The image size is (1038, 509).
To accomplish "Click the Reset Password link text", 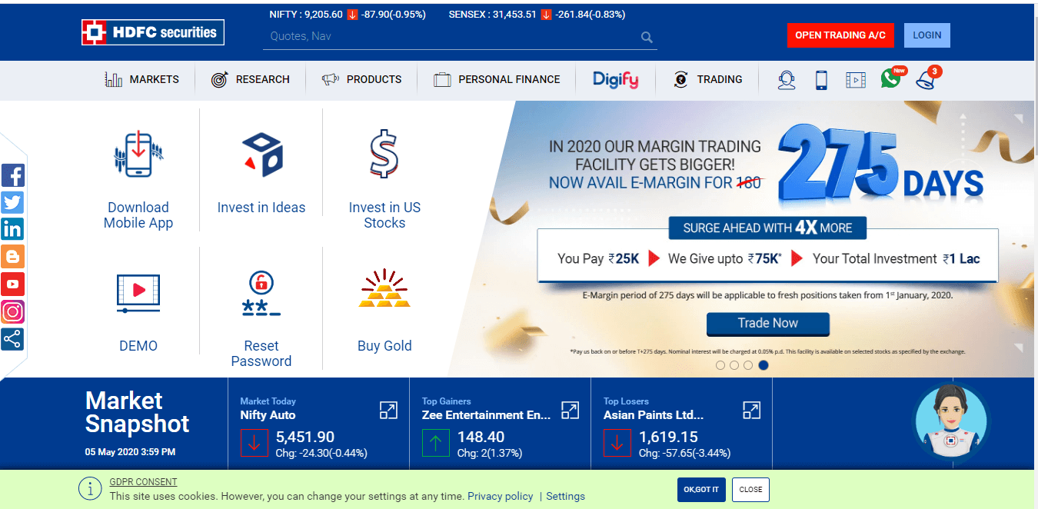I will tap(261, 354).
